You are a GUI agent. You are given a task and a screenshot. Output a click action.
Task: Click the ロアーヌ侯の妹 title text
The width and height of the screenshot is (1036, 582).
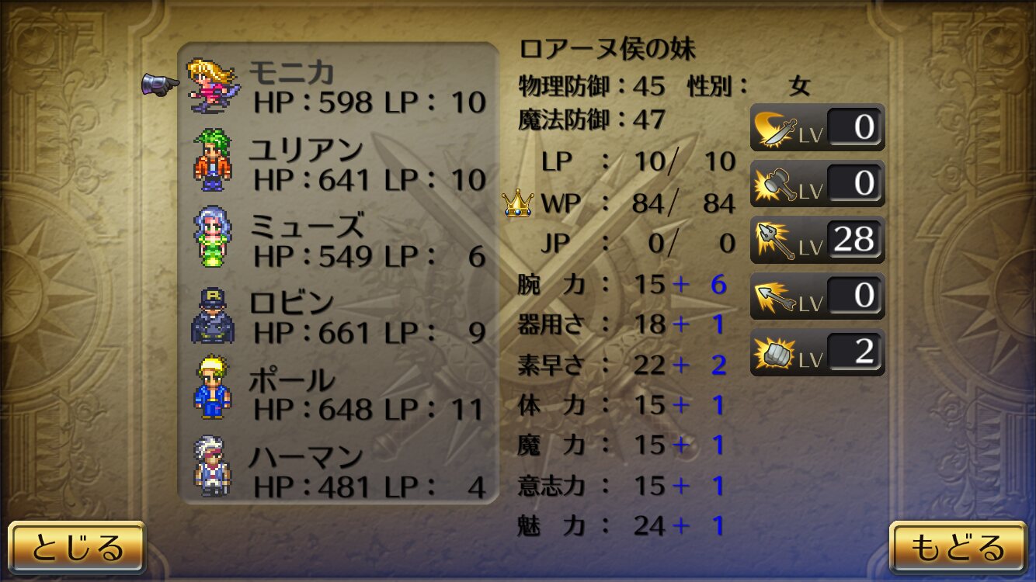607,50
